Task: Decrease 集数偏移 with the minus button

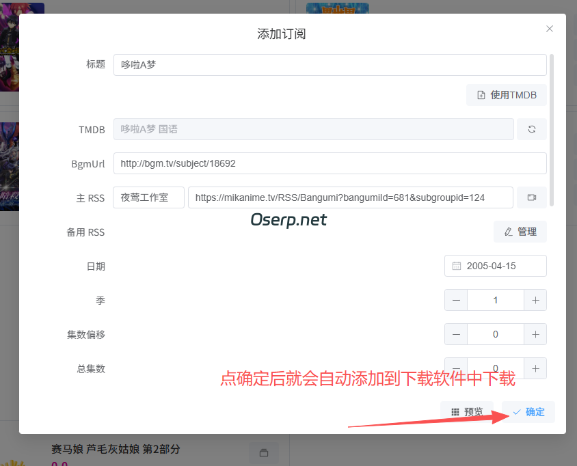Action: [456, 334]
